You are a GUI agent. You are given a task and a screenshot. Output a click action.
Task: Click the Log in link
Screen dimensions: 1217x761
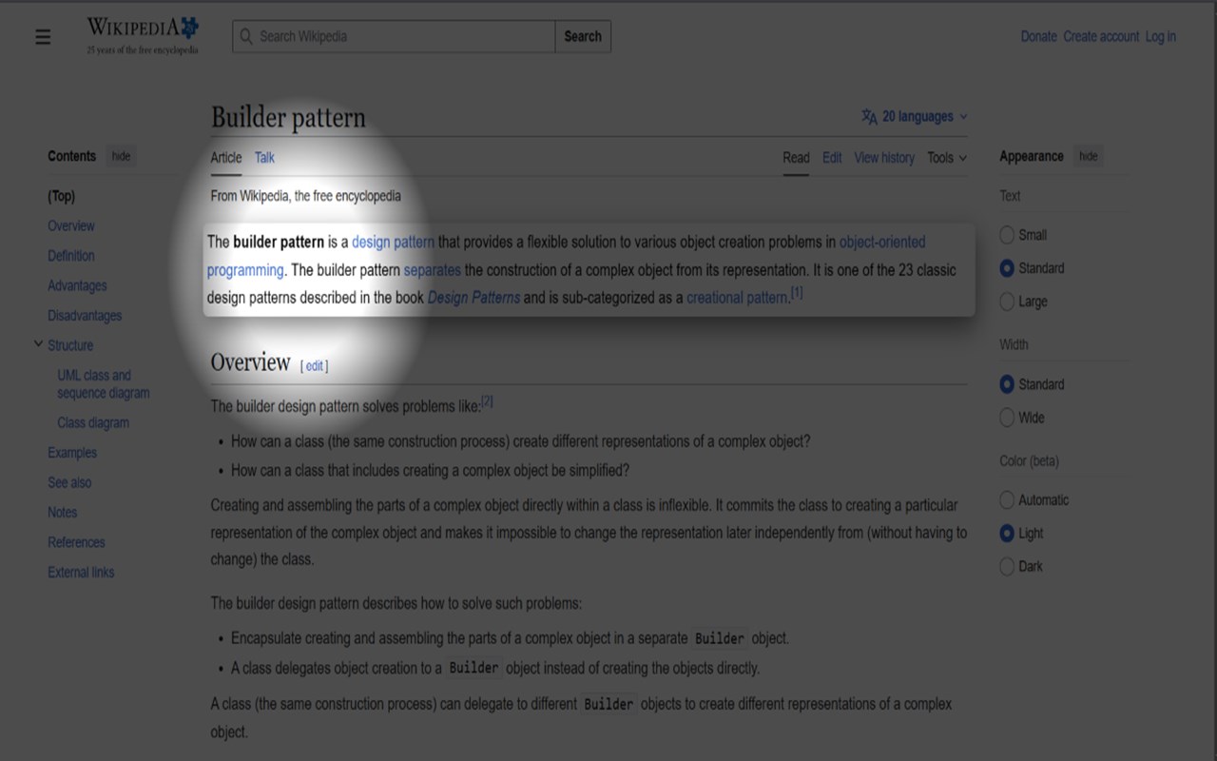pyautogui.click(x=1160, y=37)
